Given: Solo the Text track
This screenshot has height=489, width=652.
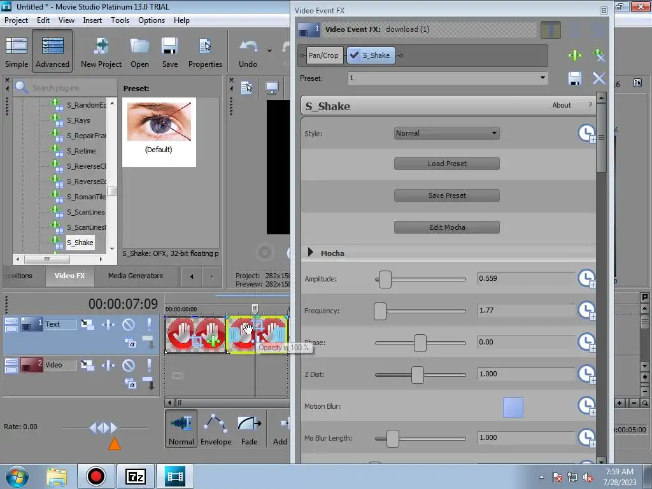Looking at the screenshot, I should (149, 324).
